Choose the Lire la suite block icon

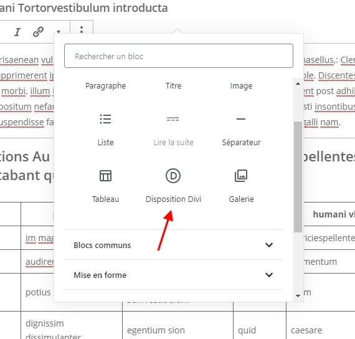[x=173, y=119]
